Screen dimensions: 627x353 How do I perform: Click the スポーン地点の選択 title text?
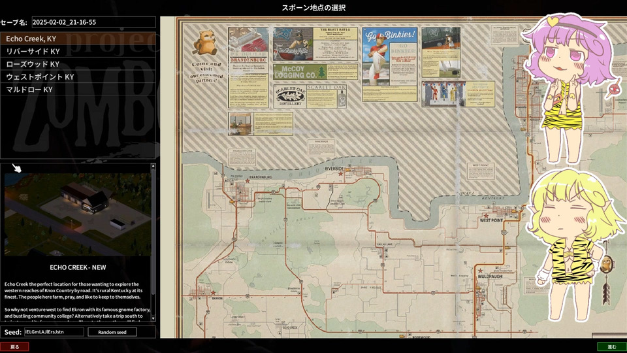tap(313, 8)
